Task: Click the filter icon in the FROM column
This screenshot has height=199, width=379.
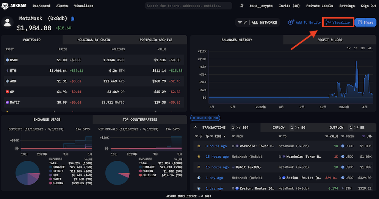Action: (x=233, y=136)
